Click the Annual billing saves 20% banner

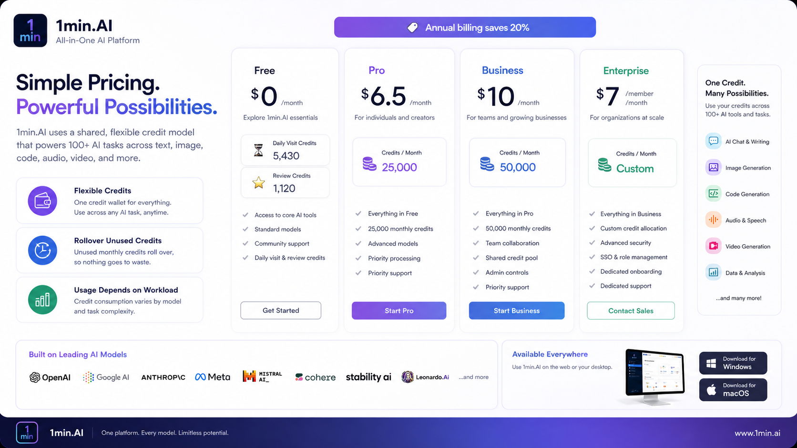[x=465, y=27]
